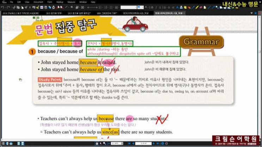
Task: Click the Print icon in toolbar
Action: (x=54, y=7)
